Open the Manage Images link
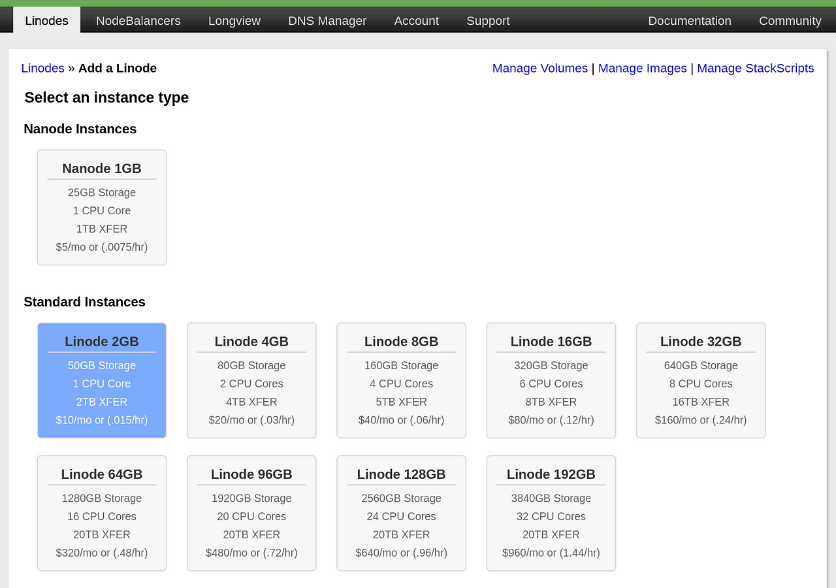 pos(643,68)
